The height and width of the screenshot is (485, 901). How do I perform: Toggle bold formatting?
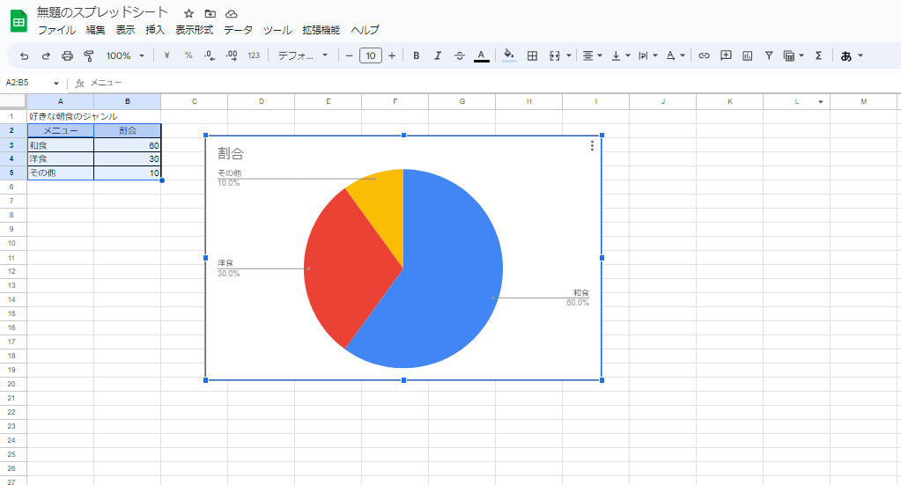(x=416, y=55)
